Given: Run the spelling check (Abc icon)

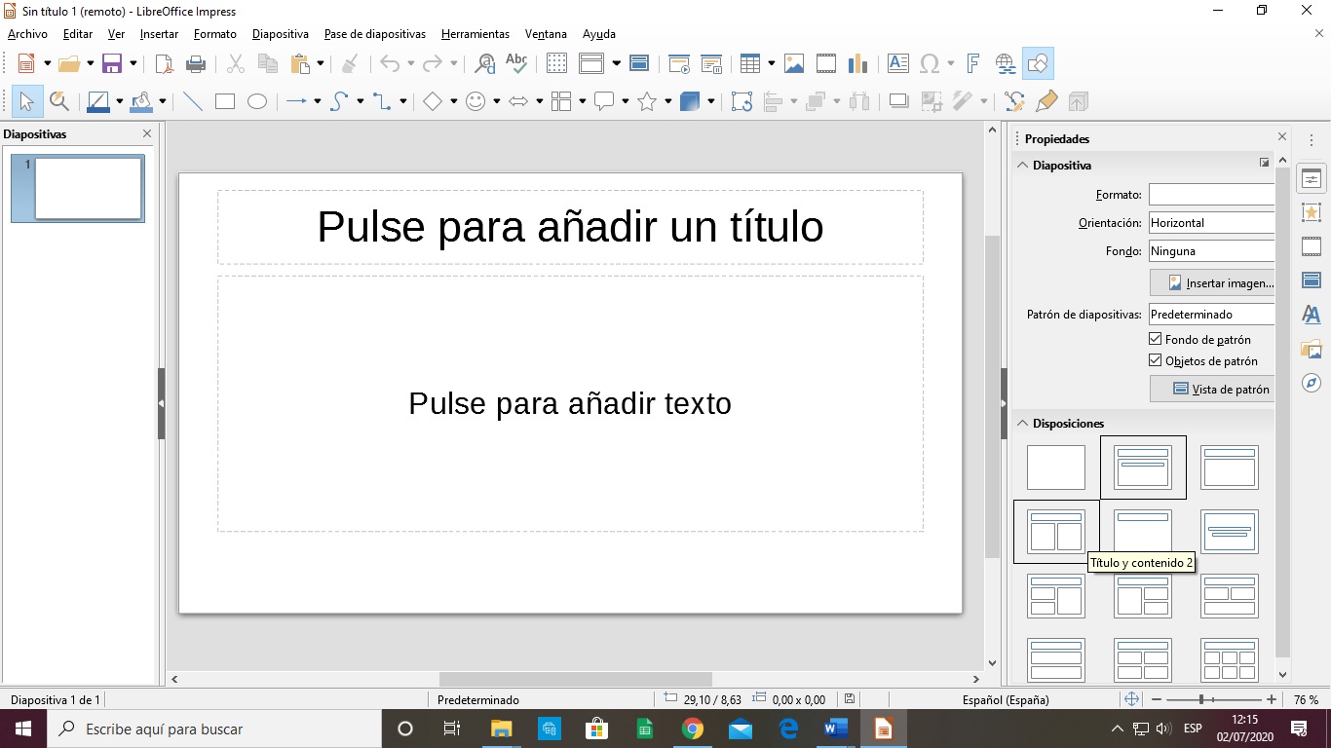Looking at the screenshot, I should [516, 64].
